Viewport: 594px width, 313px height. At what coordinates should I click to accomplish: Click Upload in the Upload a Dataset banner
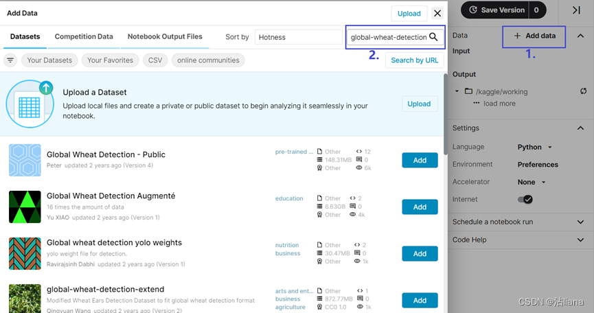pyautogui.click(x=419, y=104)
